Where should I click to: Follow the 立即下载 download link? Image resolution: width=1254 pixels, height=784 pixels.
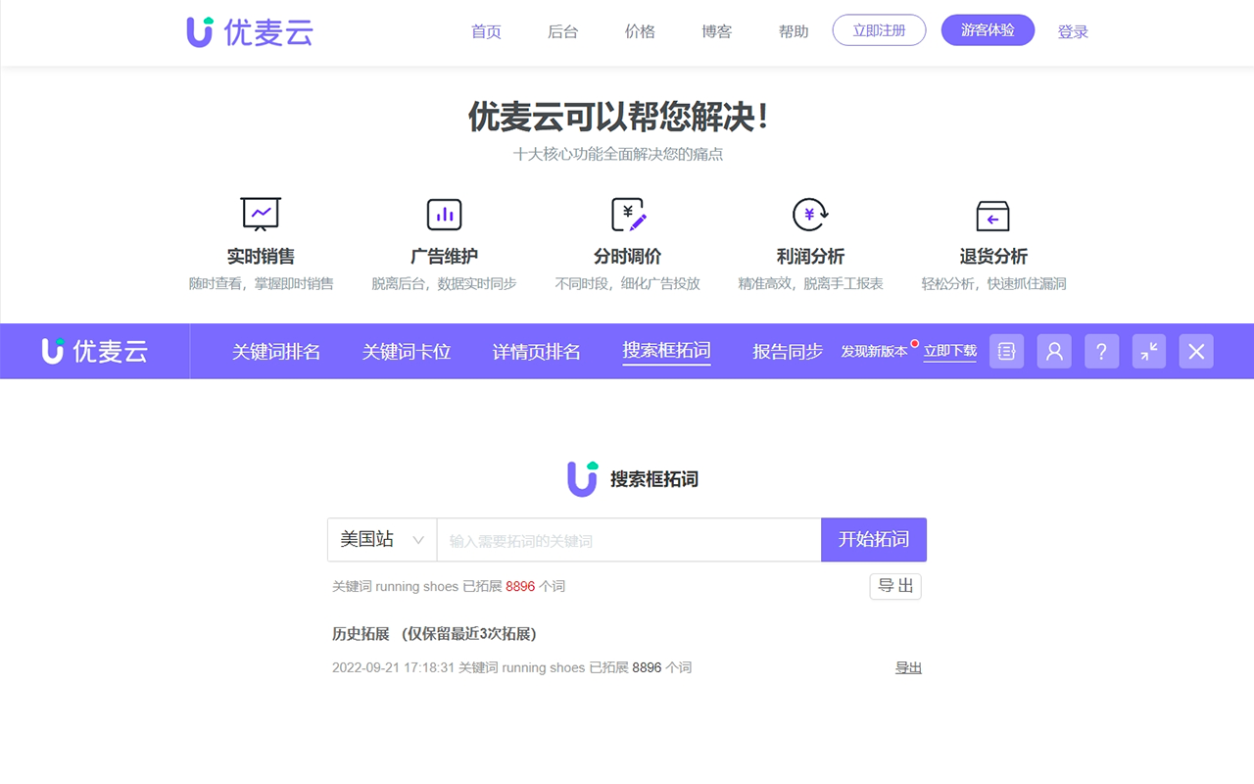[x=949, y=352]
